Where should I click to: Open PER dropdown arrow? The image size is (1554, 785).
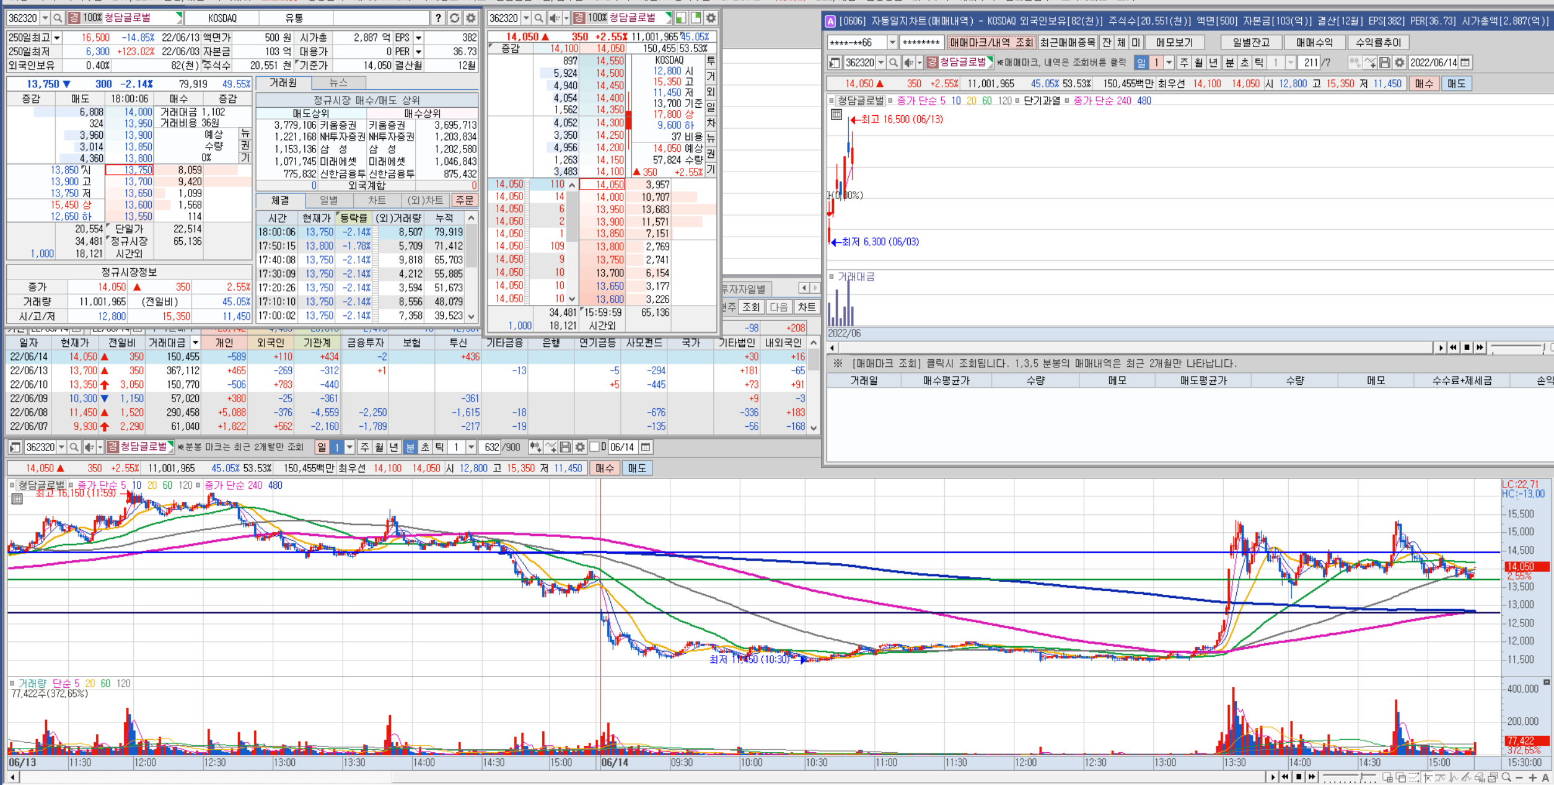pos(418,51)
